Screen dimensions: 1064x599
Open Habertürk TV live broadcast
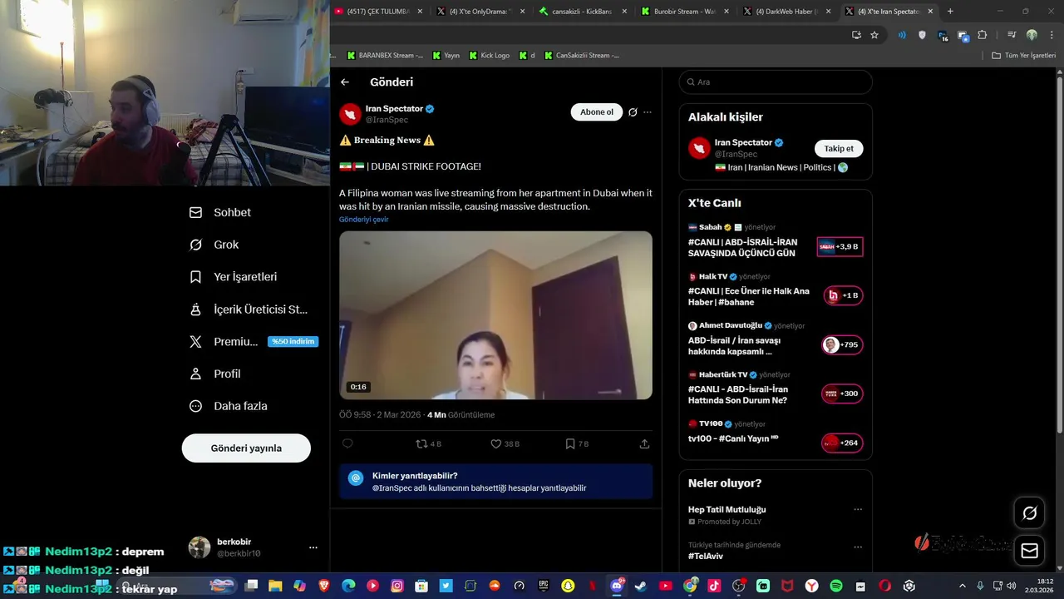[775, 389]
